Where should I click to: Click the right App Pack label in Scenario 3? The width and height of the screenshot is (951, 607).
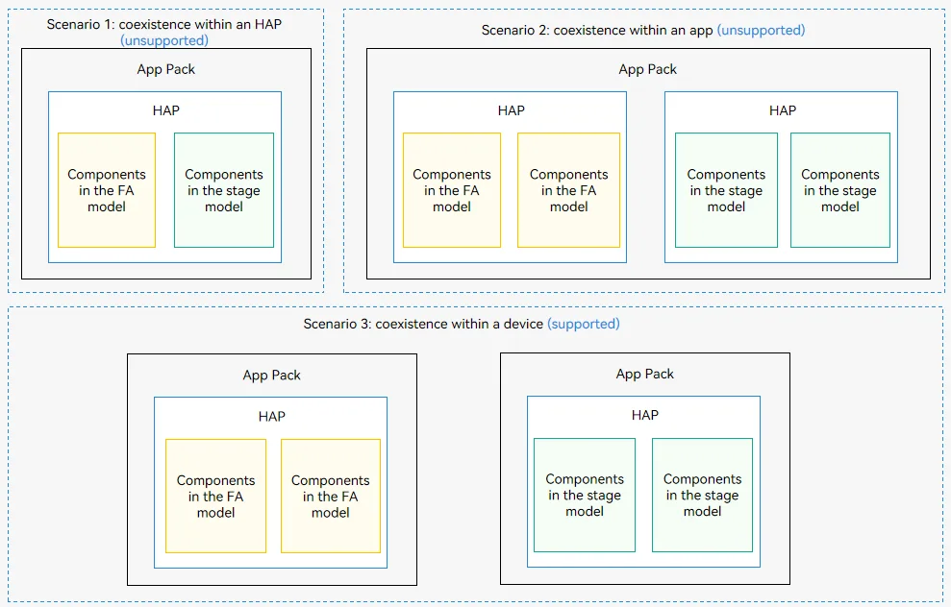point(644,374)
